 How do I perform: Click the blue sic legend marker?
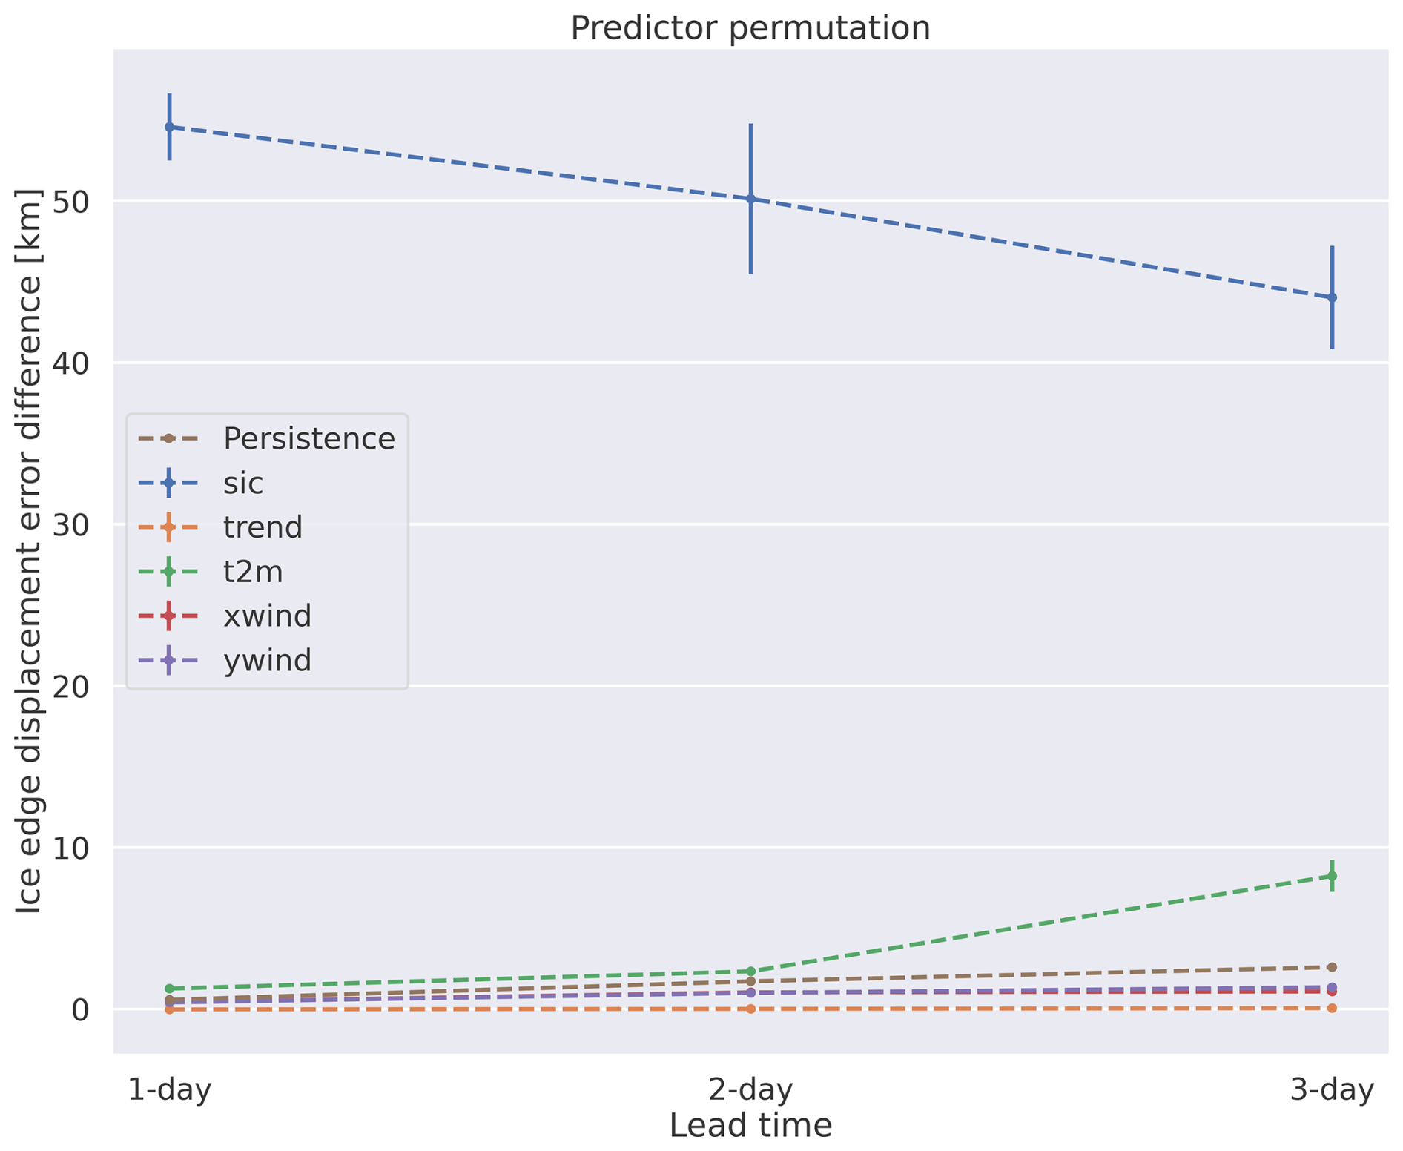pos(169,483)
